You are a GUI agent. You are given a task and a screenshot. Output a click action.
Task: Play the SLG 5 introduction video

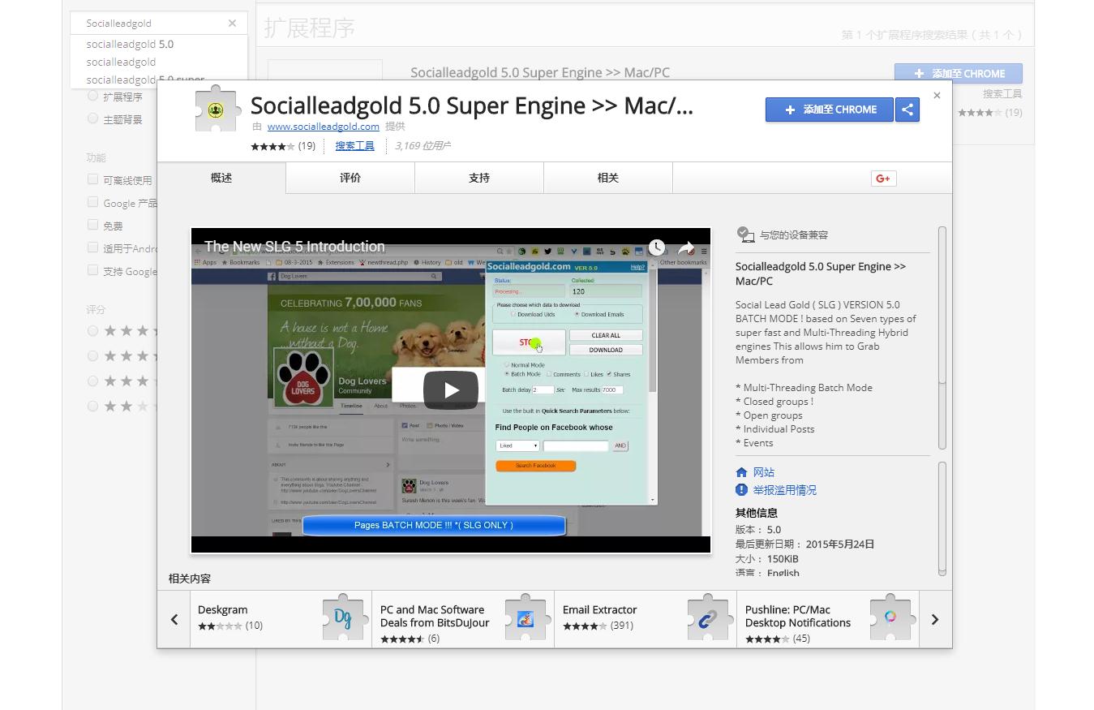(450, 390)
